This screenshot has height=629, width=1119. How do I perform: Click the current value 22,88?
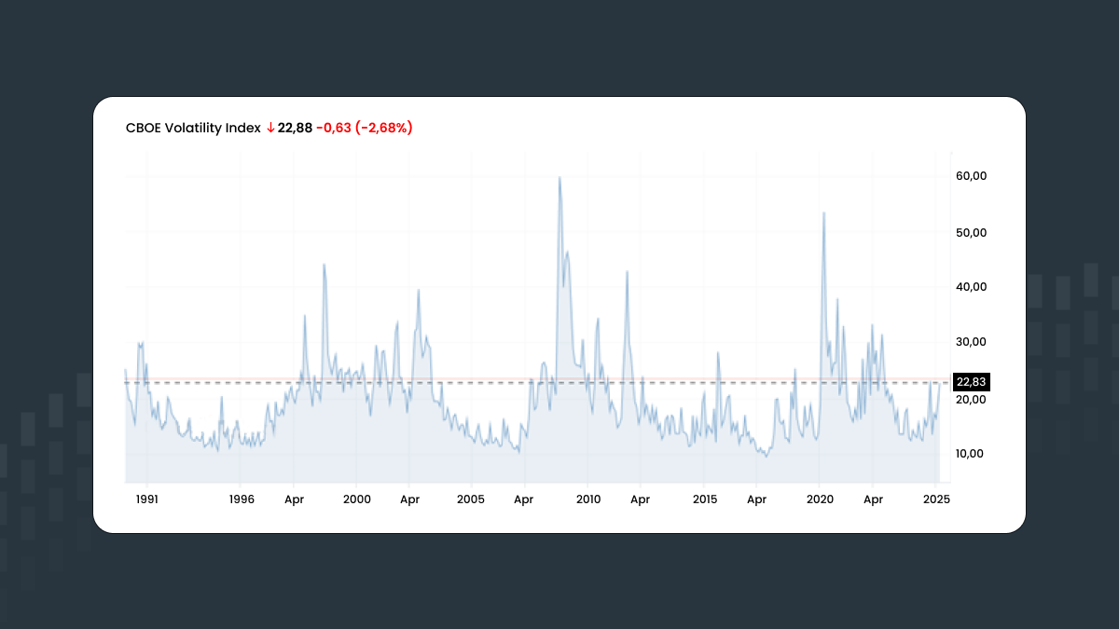295,128
